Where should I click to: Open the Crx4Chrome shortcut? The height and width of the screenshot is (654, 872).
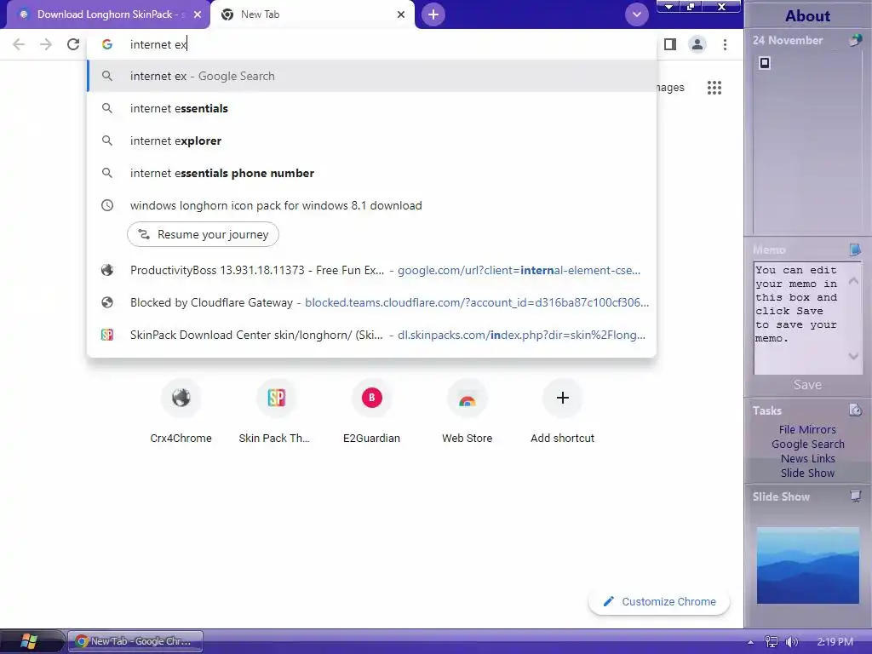pos(181,411)
